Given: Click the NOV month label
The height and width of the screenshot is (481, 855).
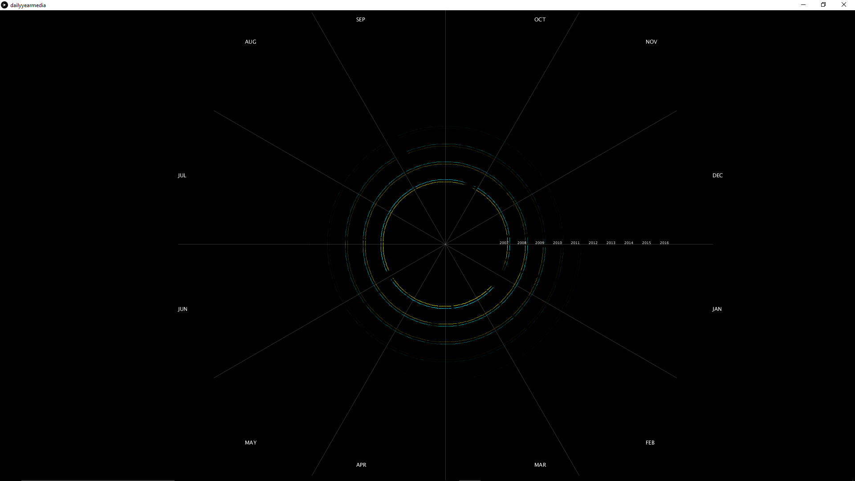Looking at the screenshot, I should click(x=651, y=42).
